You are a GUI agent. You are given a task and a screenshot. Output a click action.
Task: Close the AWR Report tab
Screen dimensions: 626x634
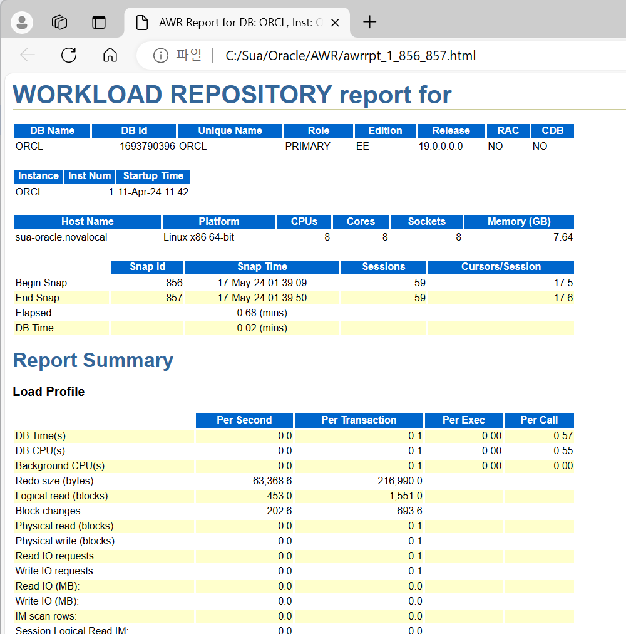point(335,23)
